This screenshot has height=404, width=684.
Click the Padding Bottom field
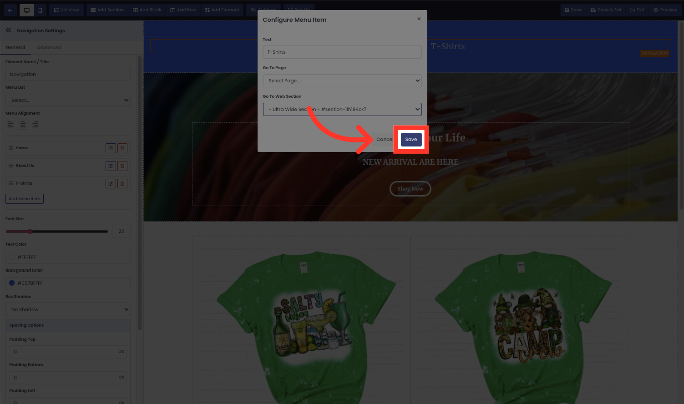point(68,377)
